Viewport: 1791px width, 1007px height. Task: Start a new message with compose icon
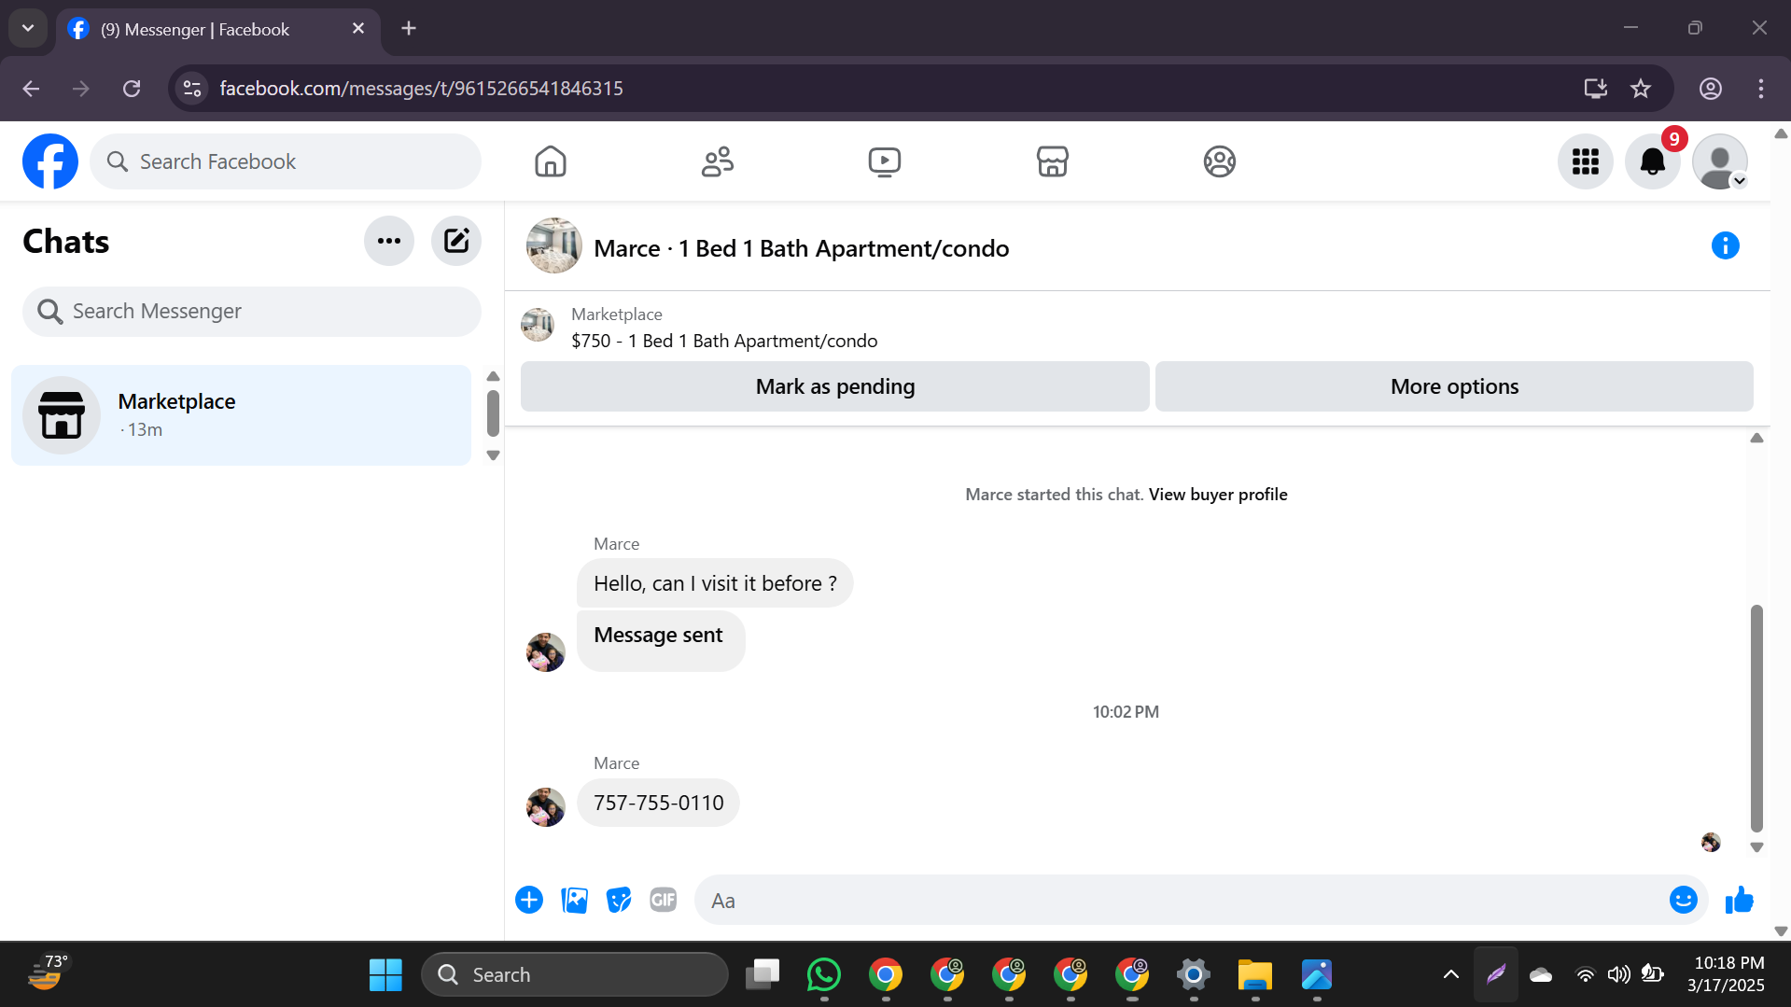456,241
